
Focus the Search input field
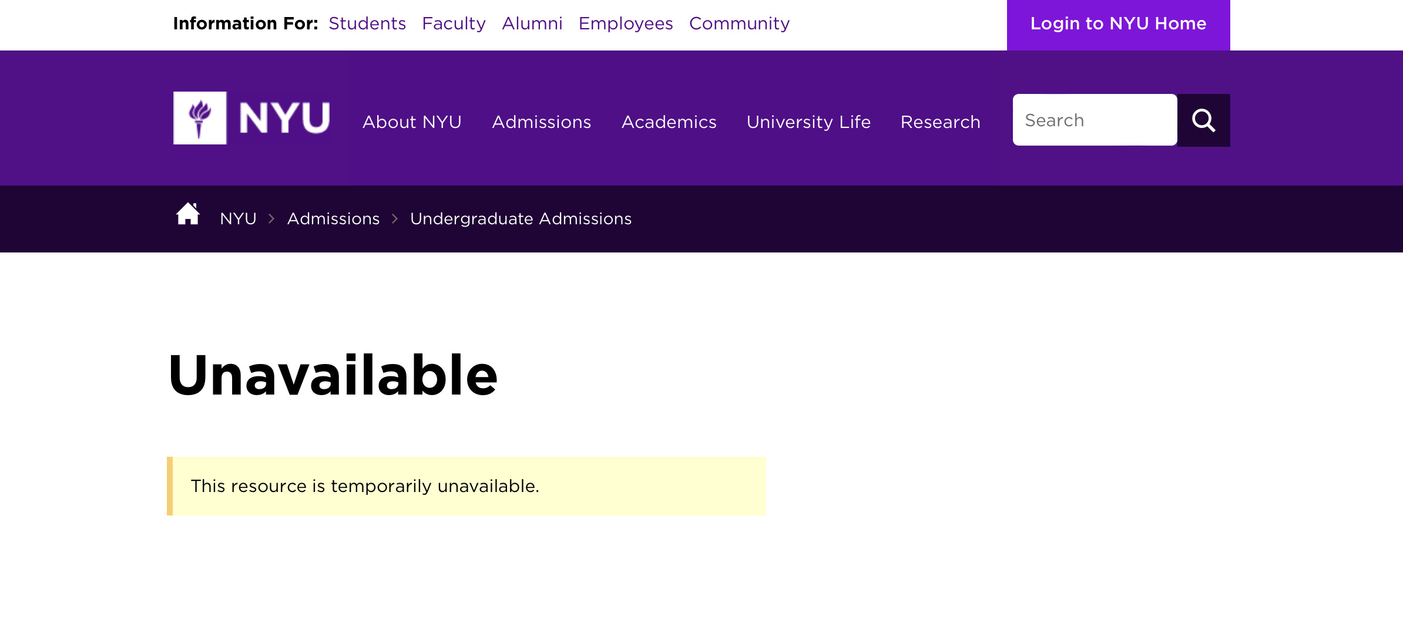pos(1095,120)
